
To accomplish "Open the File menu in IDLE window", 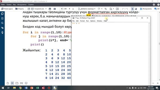I will point(73,21).
